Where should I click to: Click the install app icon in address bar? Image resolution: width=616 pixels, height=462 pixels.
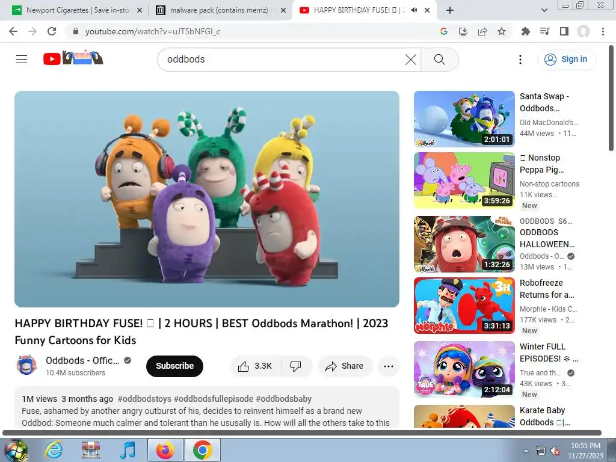click(463, 31)
